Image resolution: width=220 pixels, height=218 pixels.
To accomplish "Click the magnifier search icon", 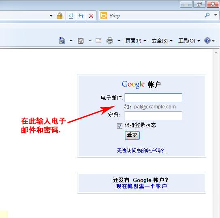I will pyautogui.click(x=207, y=15).
